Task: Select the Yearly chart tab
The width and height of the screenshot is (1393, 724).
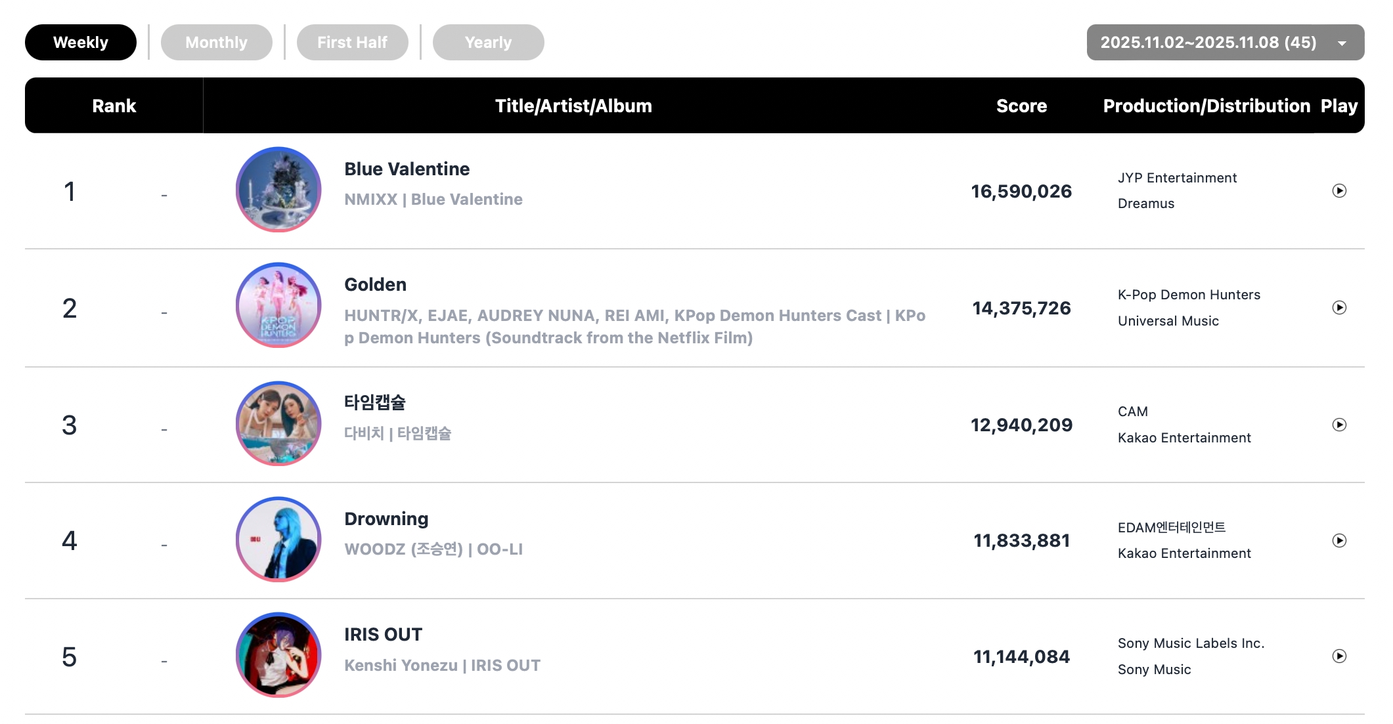Action: pyautogui.click(x=488, y=43)
